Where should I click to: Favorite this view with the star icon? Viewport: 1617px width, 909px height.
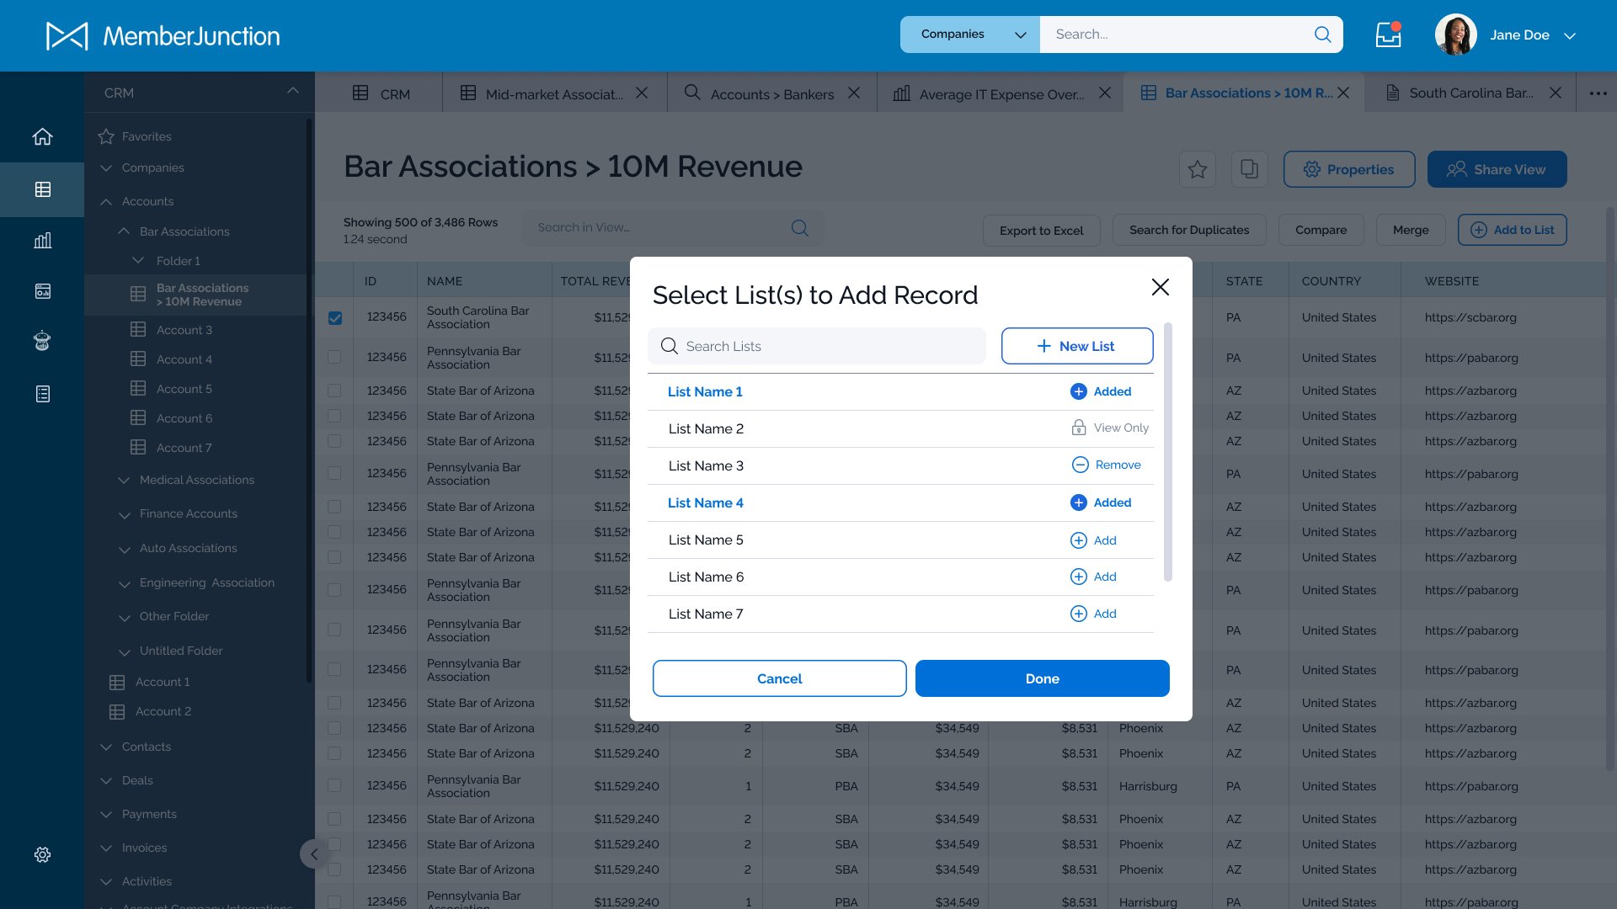click(x=1198, y=169)
